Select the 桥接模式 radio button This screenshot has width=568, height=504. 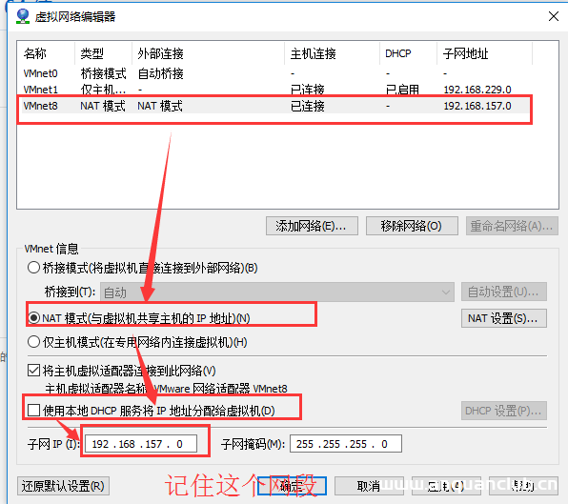click(x=33, y=268)
